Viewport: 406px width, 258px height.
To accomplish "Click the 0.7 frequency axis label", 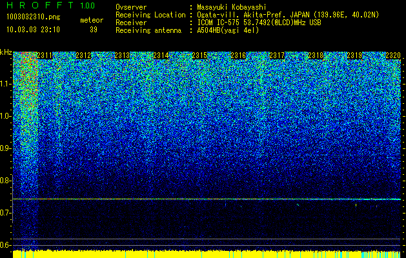I will click(x=6, y=213).
